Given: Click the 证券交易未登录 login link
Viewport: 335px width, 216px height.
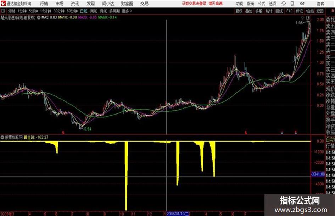Looking at the screenshot, I should (x=194, y=4).
